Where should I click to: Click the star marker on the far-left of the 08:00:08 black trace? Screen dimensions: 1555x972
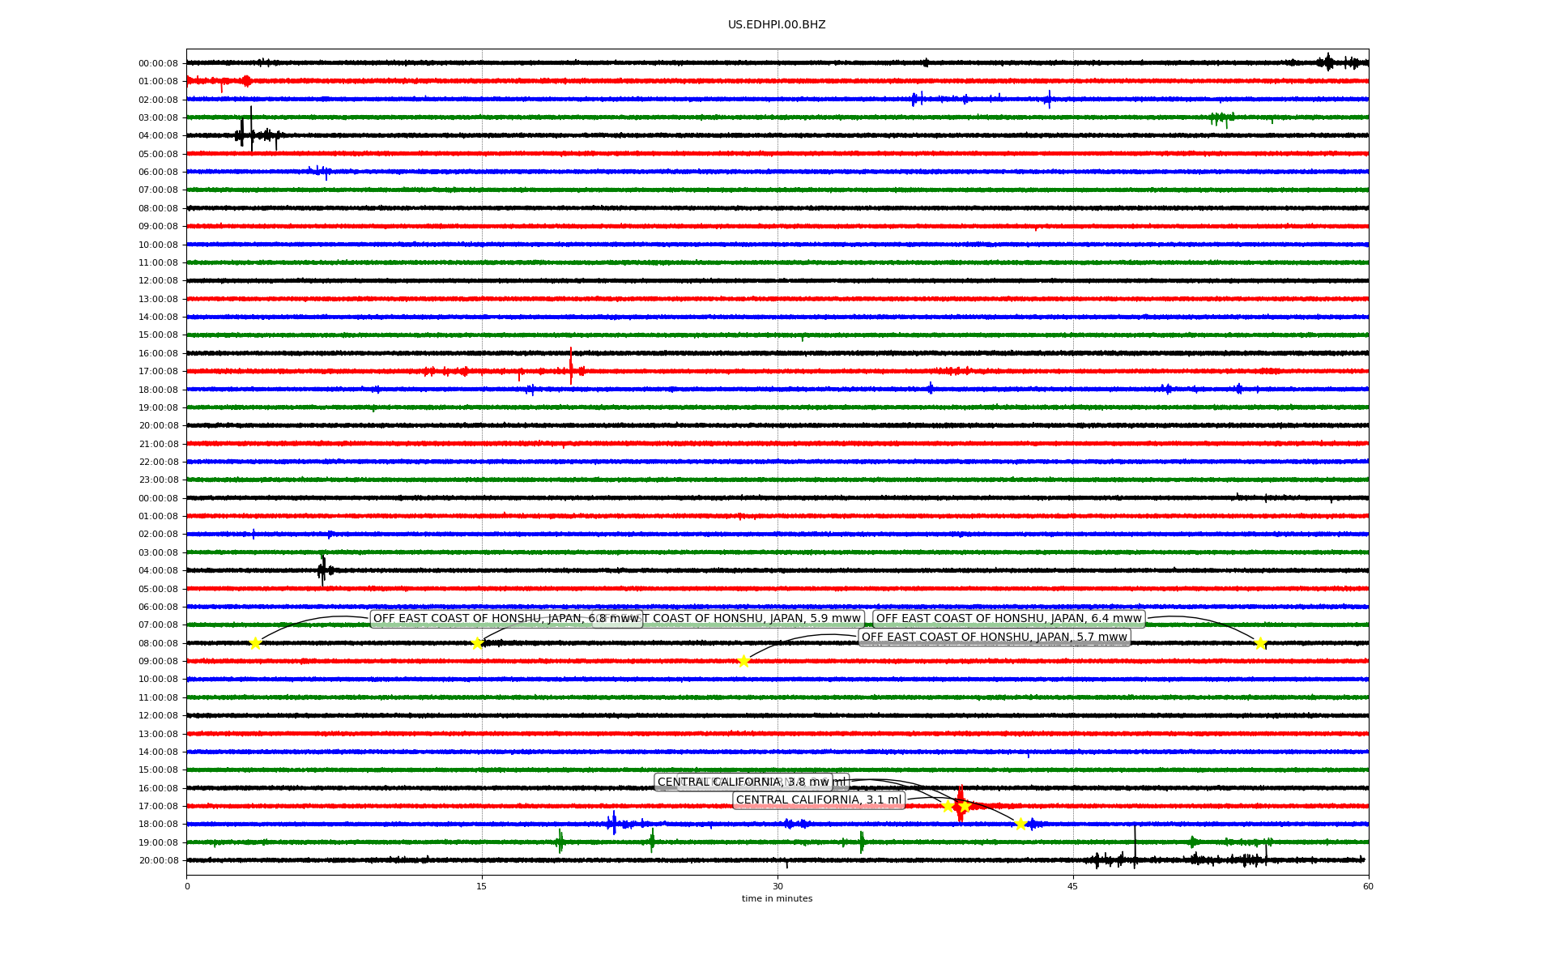(x=255, y=643)
